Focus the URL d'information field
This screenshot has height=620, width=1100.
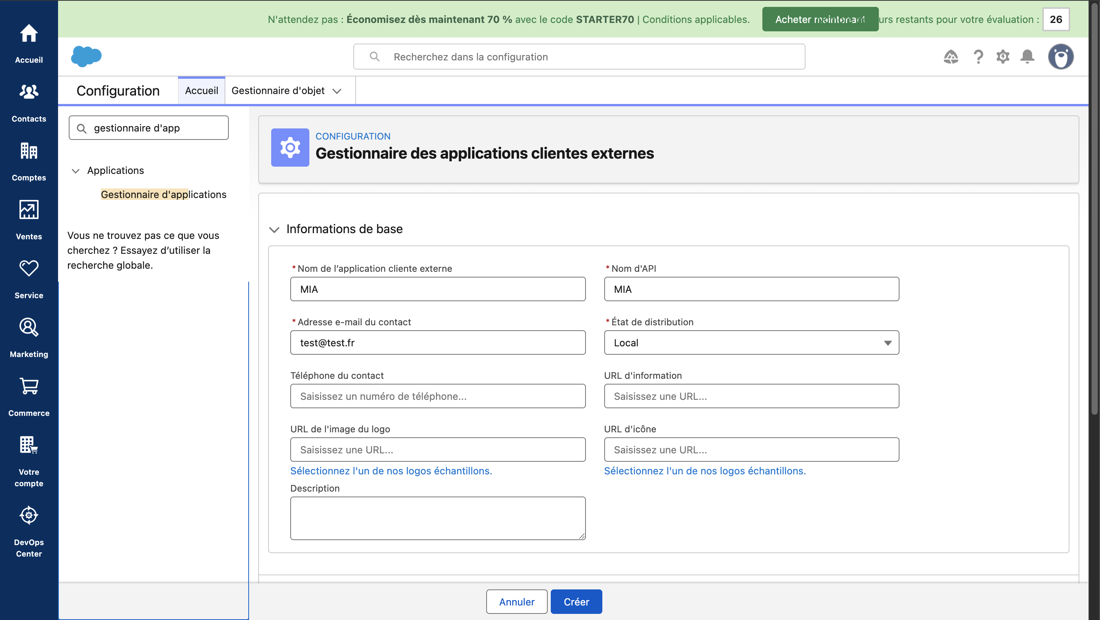tap(751, 396)
